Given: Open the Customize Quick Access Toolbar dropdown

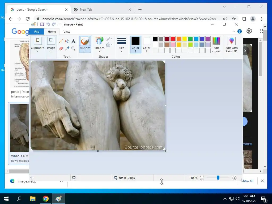Looking at the screenshot, I should 59,25.
